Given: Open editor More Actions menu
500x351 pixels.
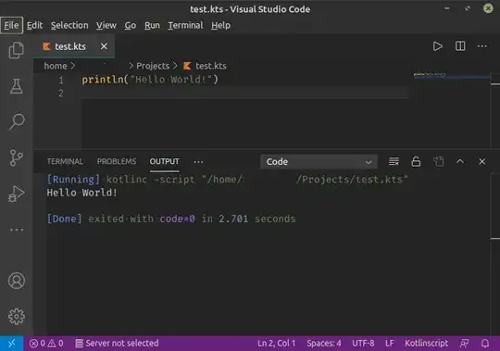Looking at the screenshot, I should 482,46.
